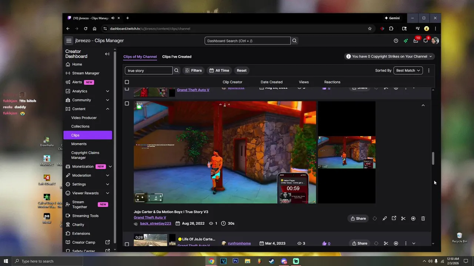Open clip creator back_streetjay223 link
The height and width of the screenshot is (266, 474).
(x=156, y=224)
